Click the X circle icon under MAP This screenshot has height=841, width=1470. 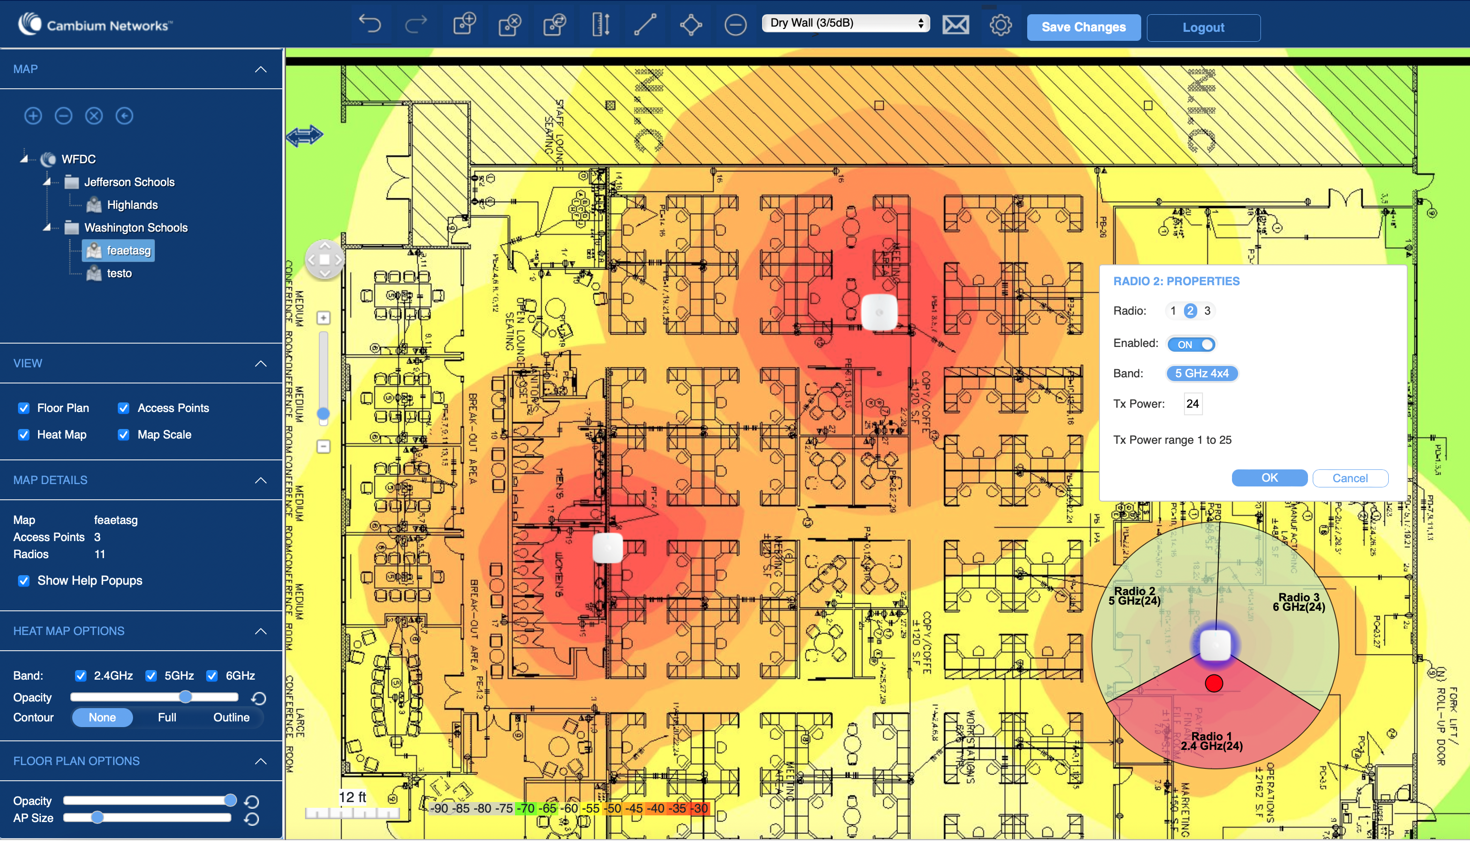[94, 116]
